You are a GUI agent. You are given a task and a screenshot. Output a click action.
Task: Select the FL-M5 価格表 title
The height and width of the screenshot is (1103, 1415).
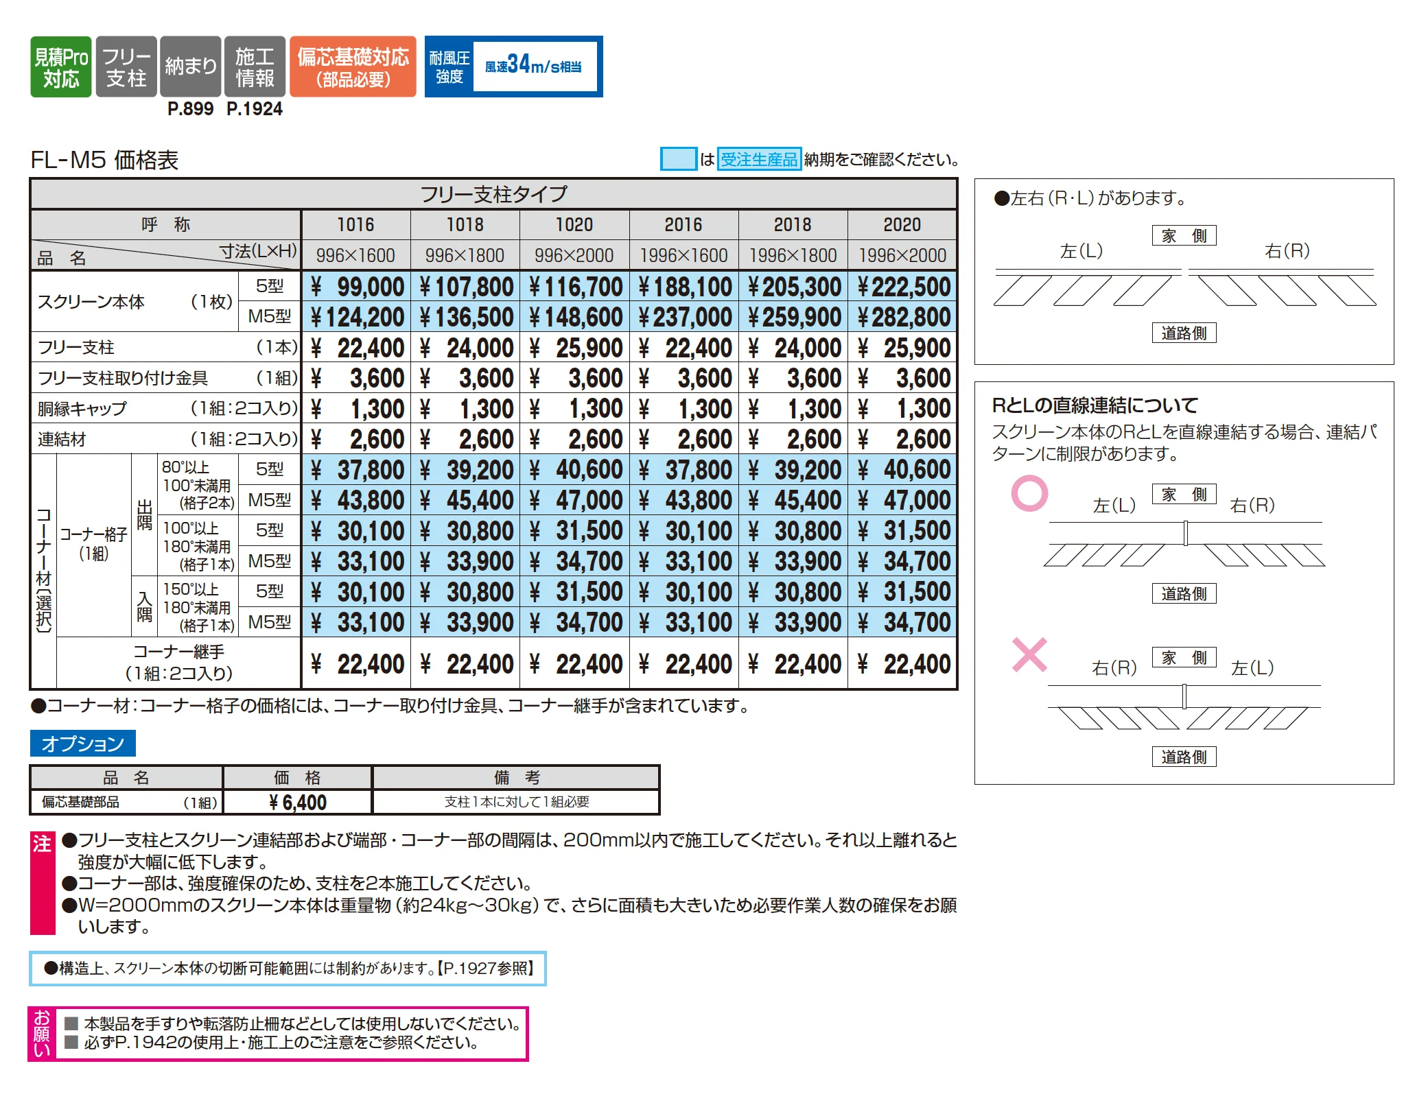click(x=104, y=160)
